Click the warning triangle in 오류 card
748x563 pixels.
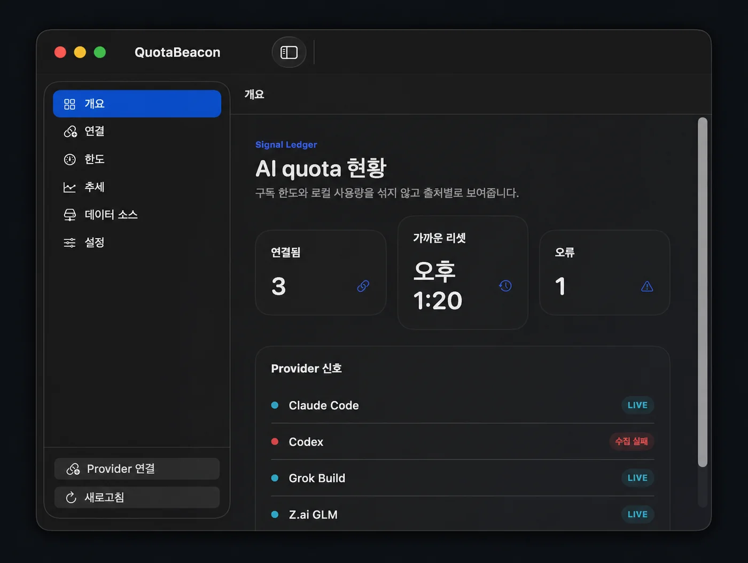pos(647,286)
